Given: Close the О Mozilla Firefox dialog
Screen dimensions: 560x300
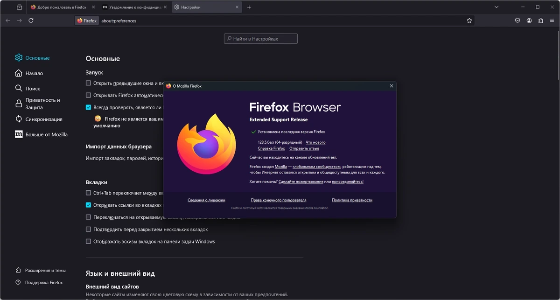Looking at the screenshot, I should pos(391,86).
